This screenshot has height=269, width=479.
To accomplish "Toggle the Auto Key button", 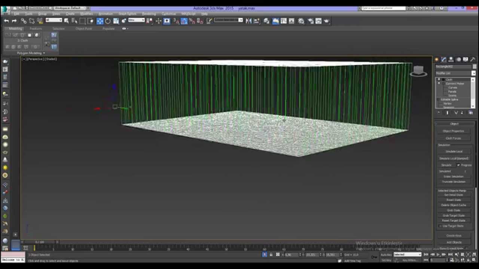I will coord(386,254).
